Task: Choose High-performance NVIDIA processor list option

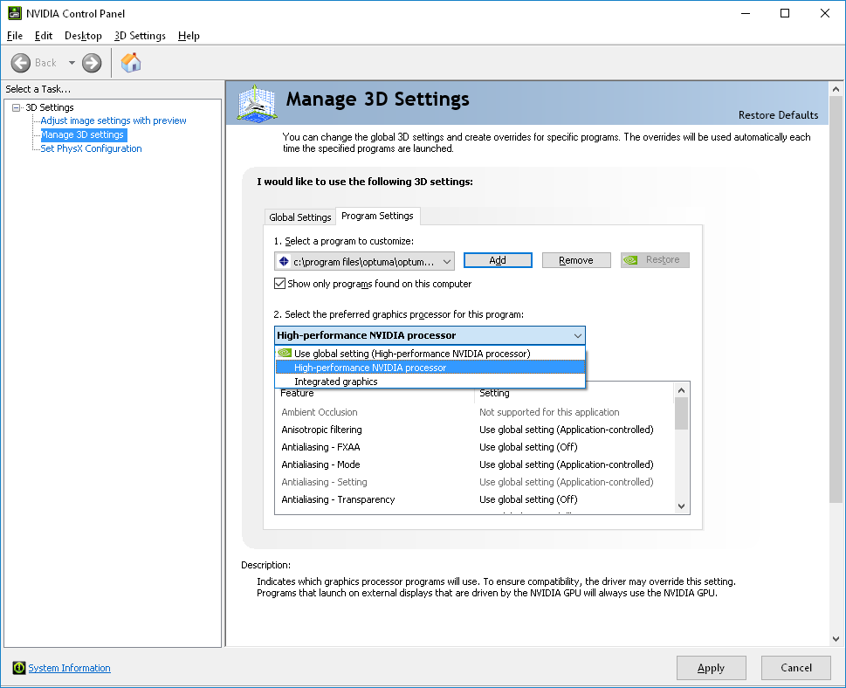Action: (x=430, y=368)
